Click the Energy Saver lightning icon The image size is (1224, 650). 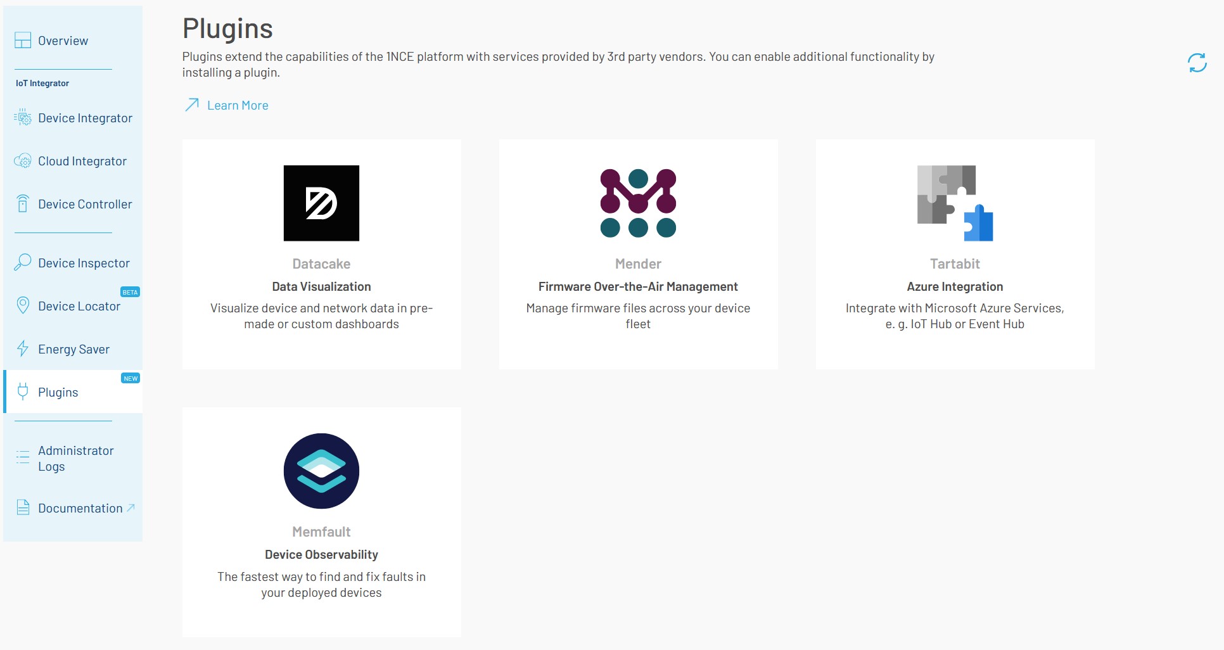click(22, 349)
